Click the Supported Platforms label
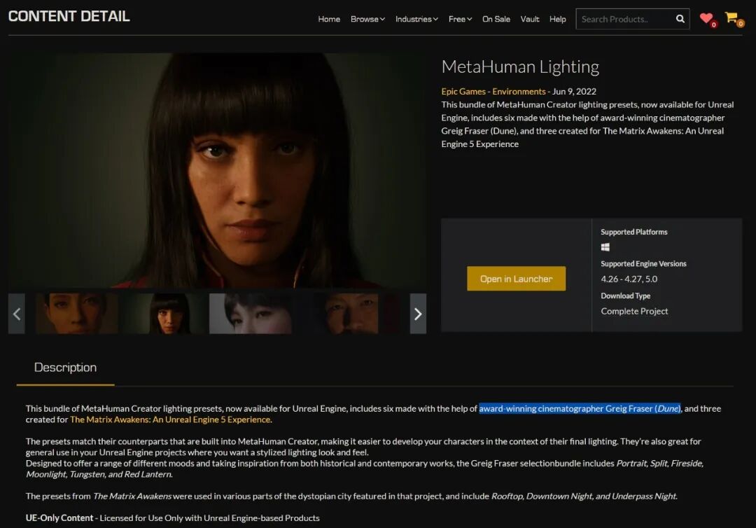The image size is (756, 528). [x=634, y=232]
